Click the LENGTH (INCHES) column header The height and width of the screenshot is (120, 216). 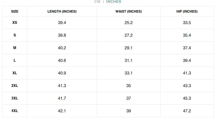coord(62,12)
